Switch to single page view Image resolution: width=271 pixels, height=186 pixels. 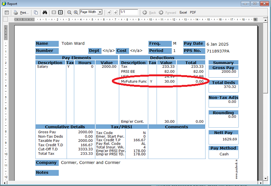[x=54, y=12]
